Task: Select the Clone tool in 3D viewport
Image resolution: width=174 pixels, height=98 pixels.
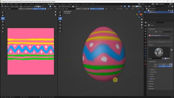Action: [60, 22]
